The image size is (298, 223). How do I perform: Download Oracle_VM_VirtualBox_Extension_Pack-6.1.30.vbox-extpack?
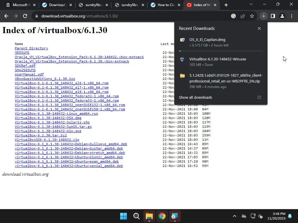[x=72, y=61]
